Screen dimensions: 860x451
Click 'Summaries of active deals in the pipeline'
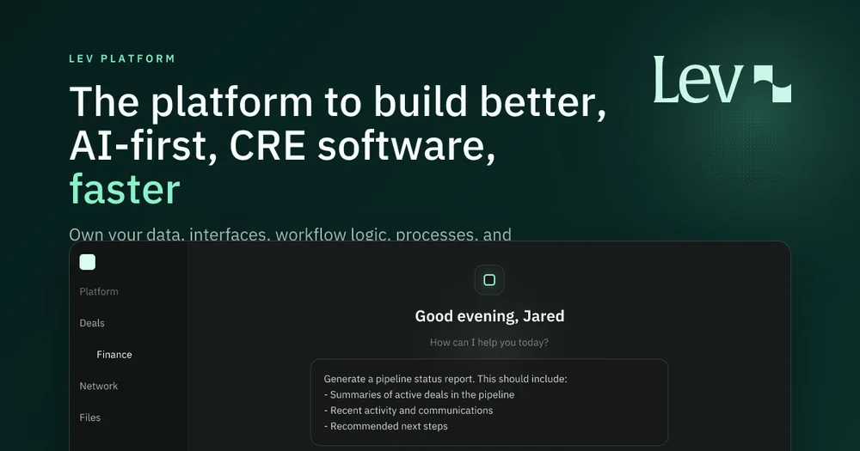click(422, 394)
